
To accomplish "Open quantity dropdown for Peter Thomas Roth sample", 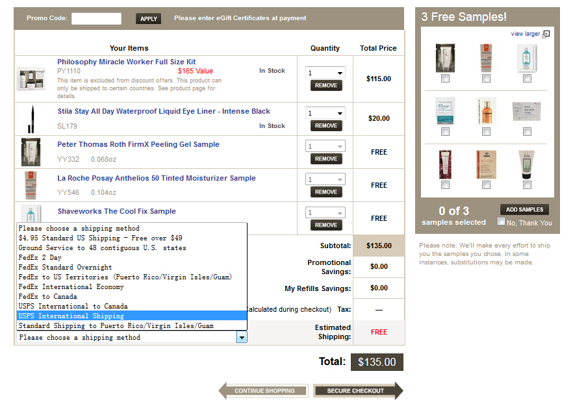I will (325, 146).
